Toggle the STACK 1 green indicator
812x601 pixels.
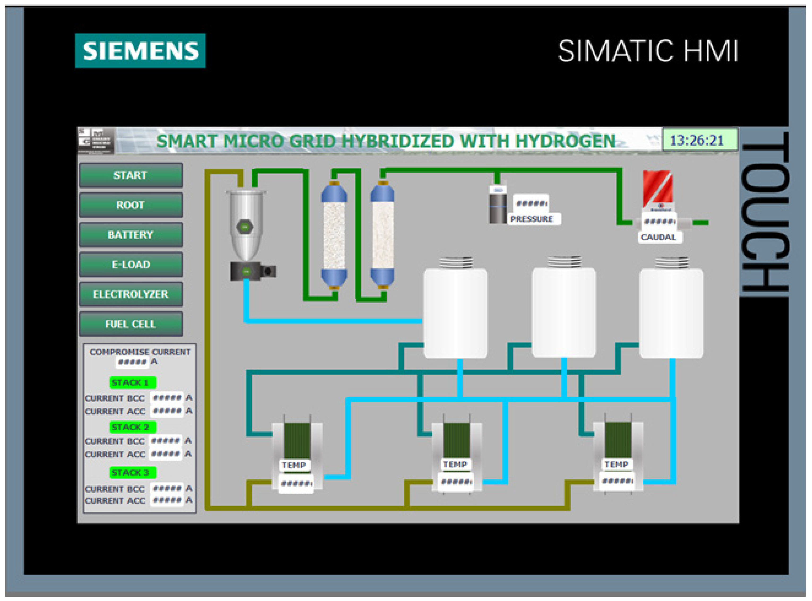[133, 383]
